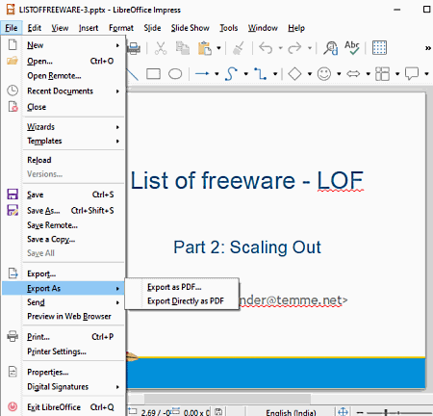
Task: Open the Slide Show menu
Action: (190, 28)
